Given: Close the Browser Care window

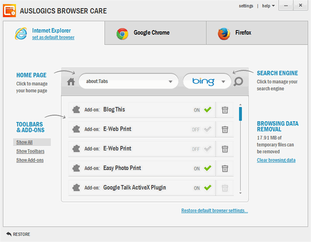Looking at the screenshot, I should [x=301, y=5].
